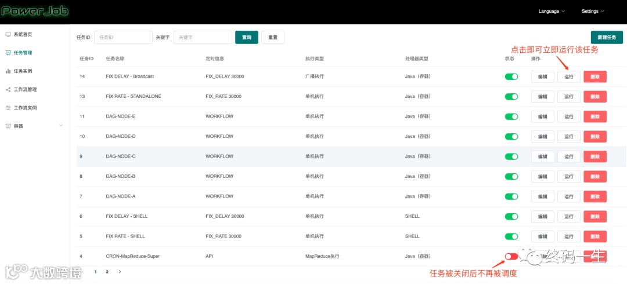Run the DAG-NODE-A task
This screenshot has height=284, width=627.
click(568, 196)
